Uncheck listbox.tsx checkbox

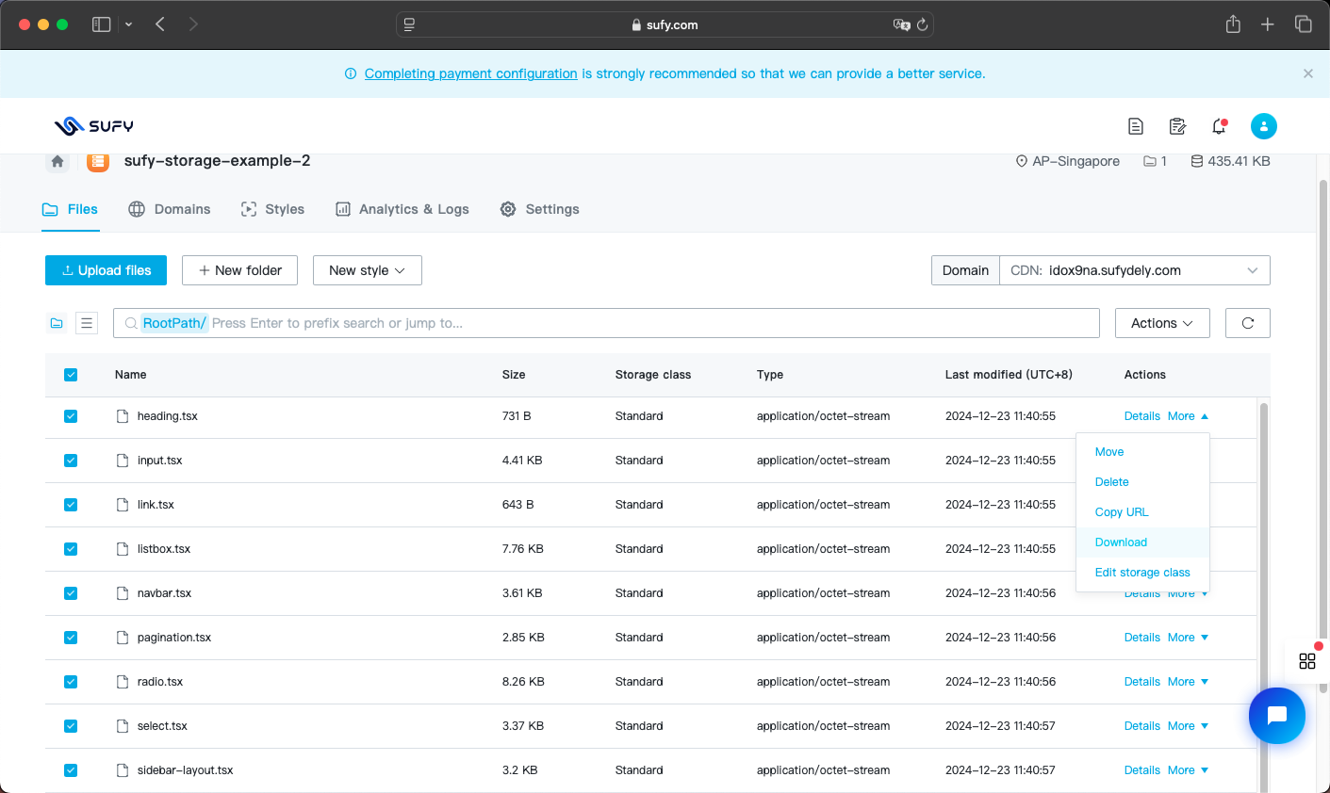coord(71,549)
